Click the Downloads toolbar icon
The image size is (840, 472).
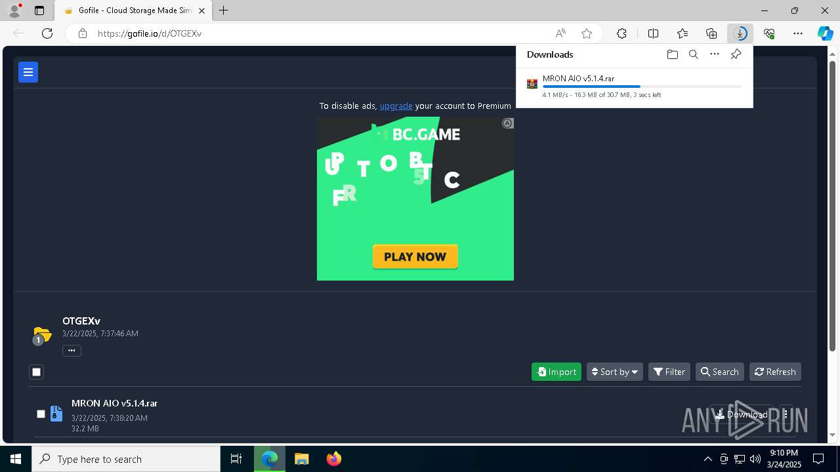[740, 33]
